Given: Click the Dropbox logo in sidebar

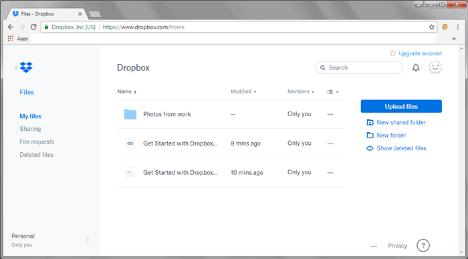Looking at the screenshot, I should pyautogui.click(x=26, y=67).
